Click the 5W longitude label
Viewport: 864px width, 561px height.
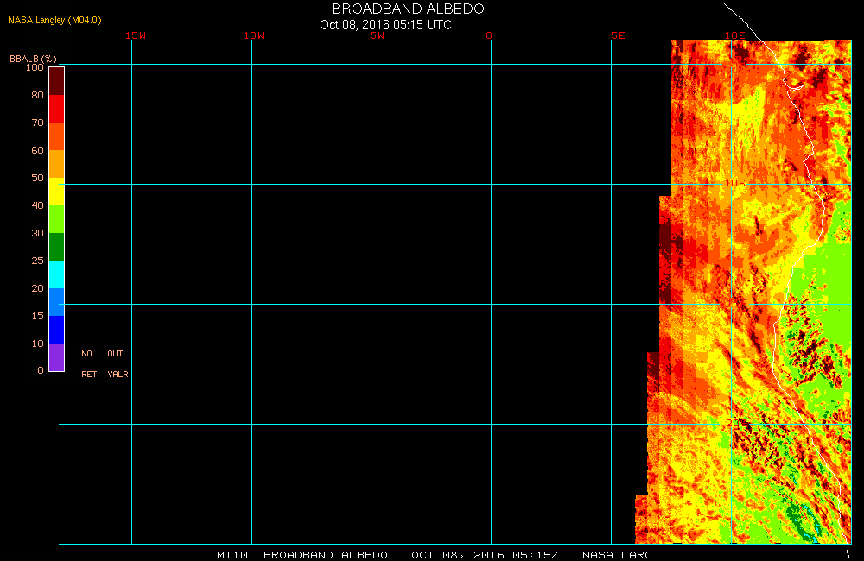click(x=376, y=35)
